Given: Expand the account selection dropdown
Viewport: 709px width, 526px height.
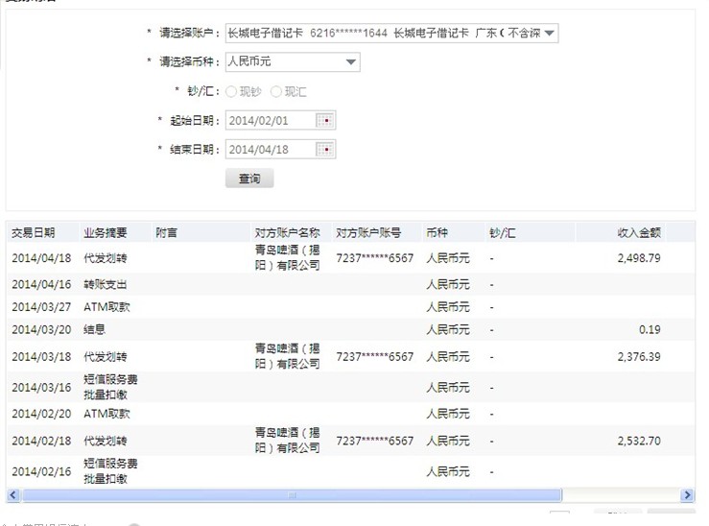Looking at the screenshot, I should pos(391,33).
